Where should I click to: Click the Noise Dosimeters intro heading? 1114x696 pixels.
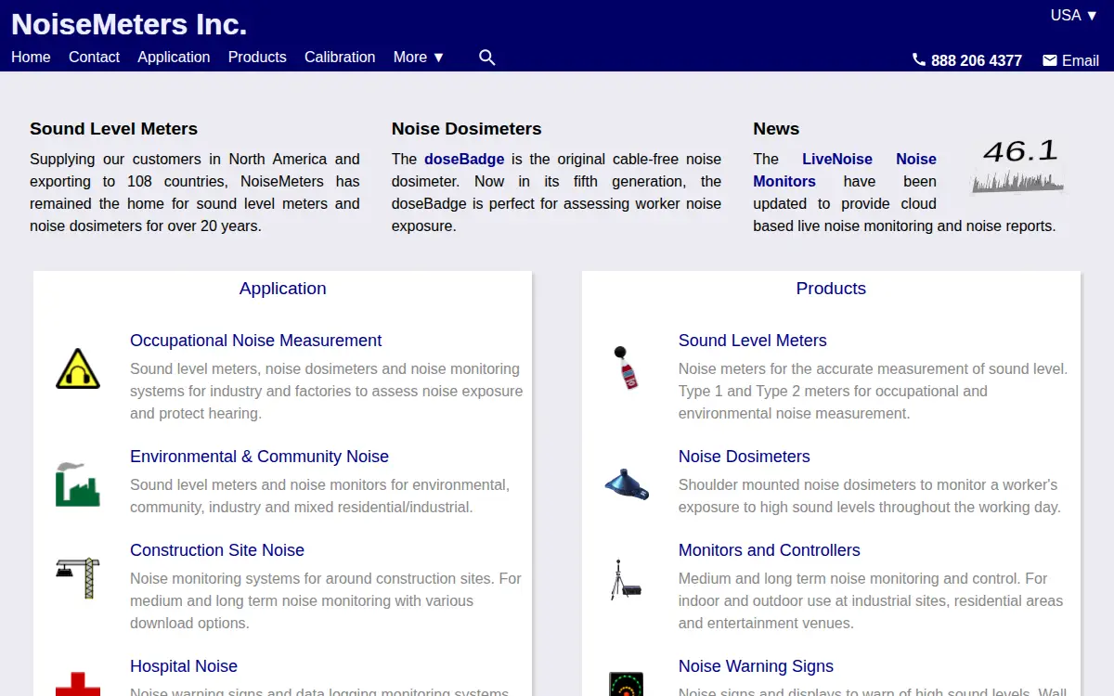coord(466,129)
